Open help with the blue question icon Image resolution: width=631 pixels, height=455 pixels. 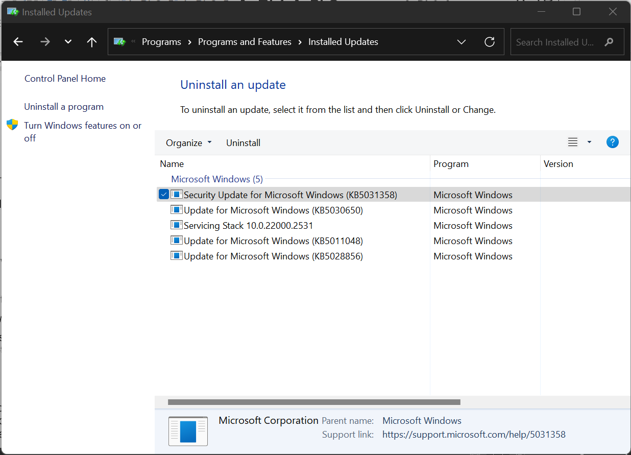click(x=613, y=142)
